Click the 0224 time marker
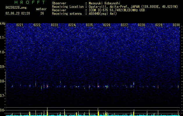 coord(72,25)
